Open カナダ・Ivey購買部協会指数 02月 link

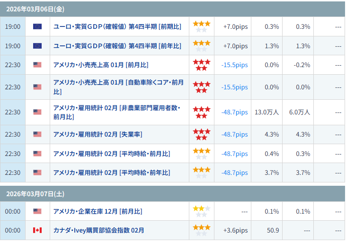99,230
